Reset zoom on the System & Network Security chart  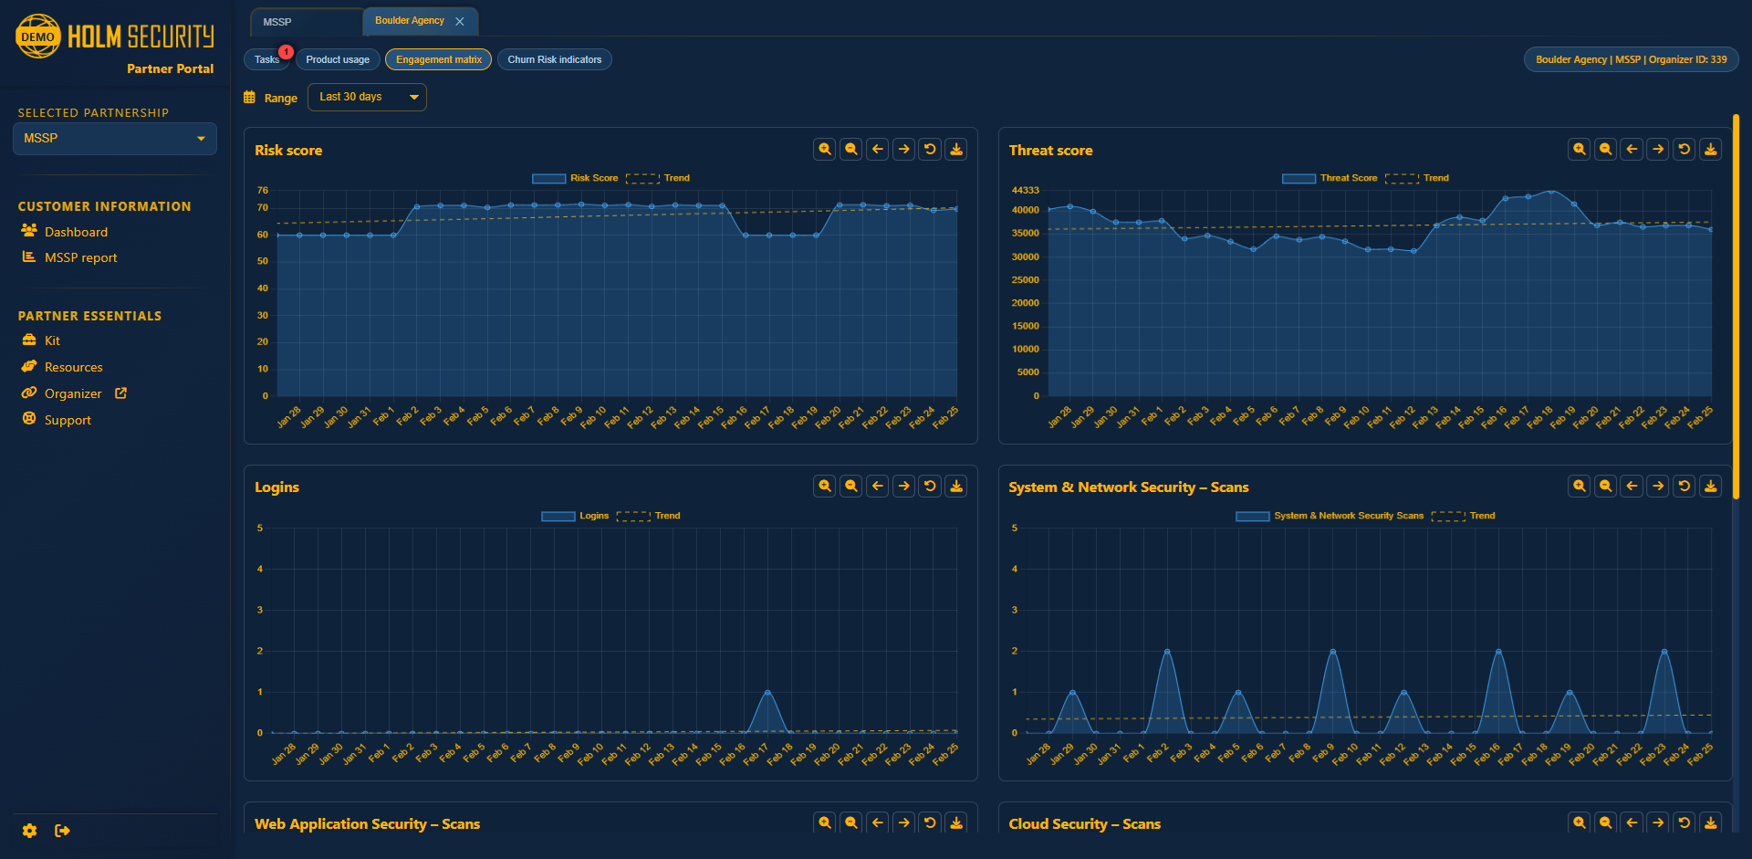pyautogui.click(x=1684, y=486)
